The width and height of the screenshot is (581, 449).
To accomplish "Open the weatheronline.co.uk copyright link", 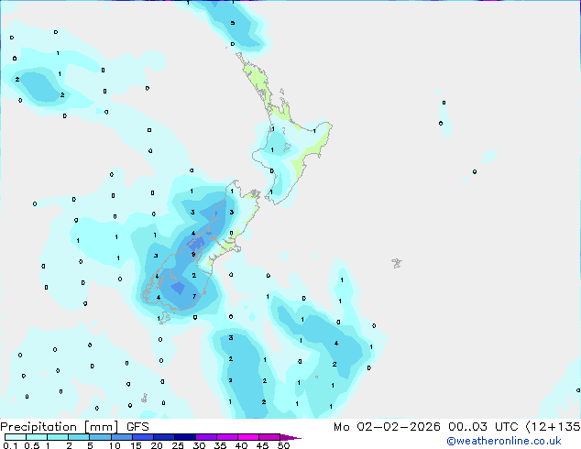I will [x=503, y=441].
